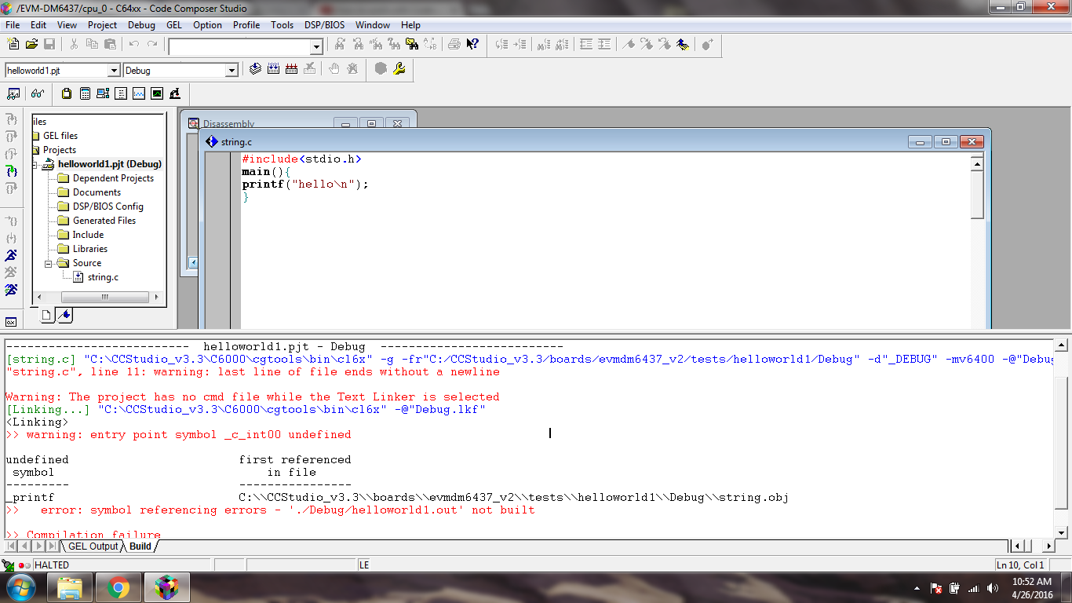Select the Build output tab

[140, 546]
